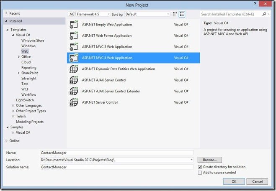This screenshot has width=276, height=191.
Task: Select ASP.NET Dynamic Data Entities Web Application text
Action: 119,69
